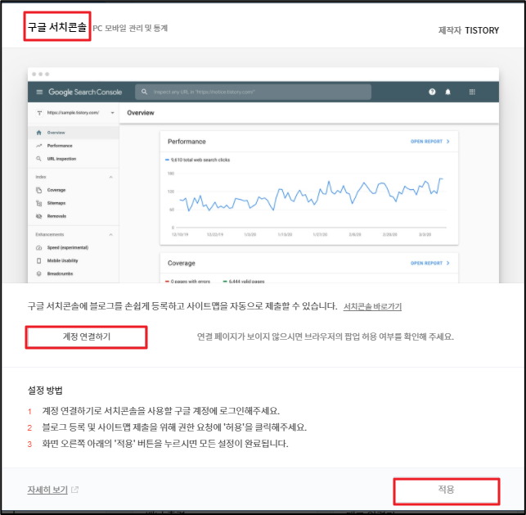Click the Overview home icon in sidebar
Viewport: 526px width, 515px height.
(39, 133)
